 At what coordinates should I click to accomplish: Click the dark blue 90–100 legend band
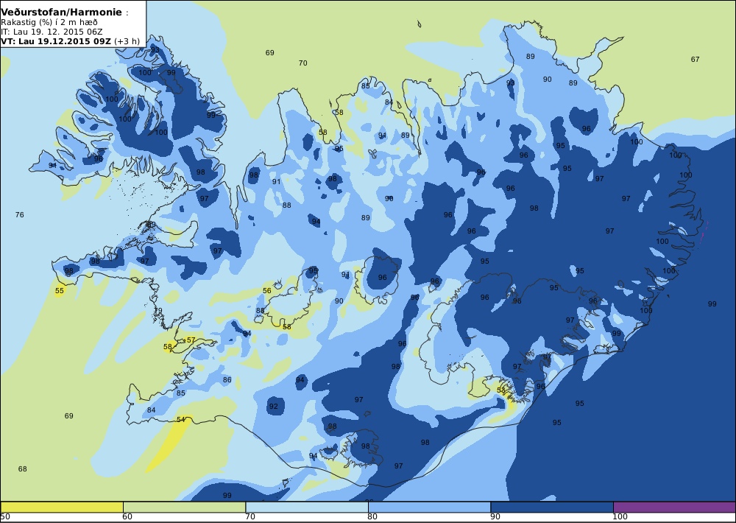pos(552,507)
